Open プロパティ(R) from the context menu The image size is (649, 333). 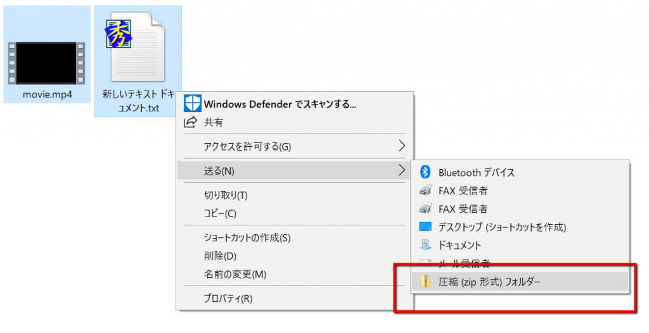[228, 298]
